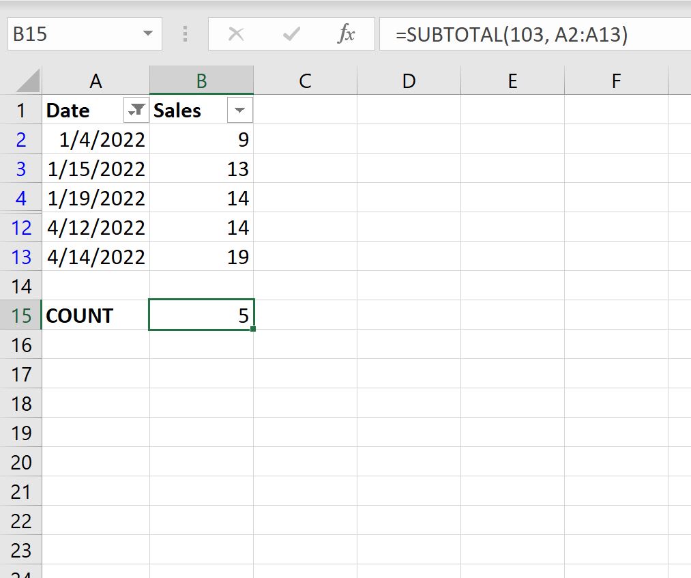Toggle selection of row 15 header
The width and height of the screenshot is (691, 578).
[x=22, y=315]
